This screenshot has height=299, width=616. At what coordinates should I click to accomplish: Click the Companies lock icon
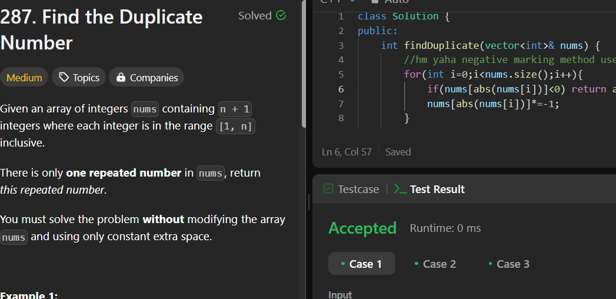pos(121,78)
